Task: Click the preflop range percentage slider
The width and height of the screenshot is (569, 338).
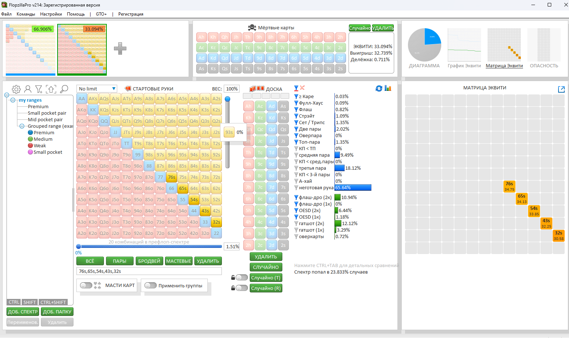Action: pos(149,246)
